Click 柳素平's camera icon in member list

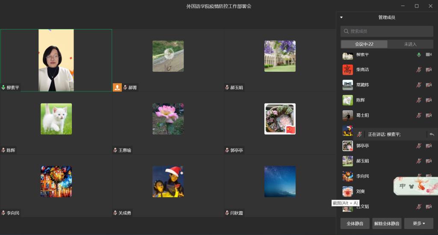coord(429,55)
